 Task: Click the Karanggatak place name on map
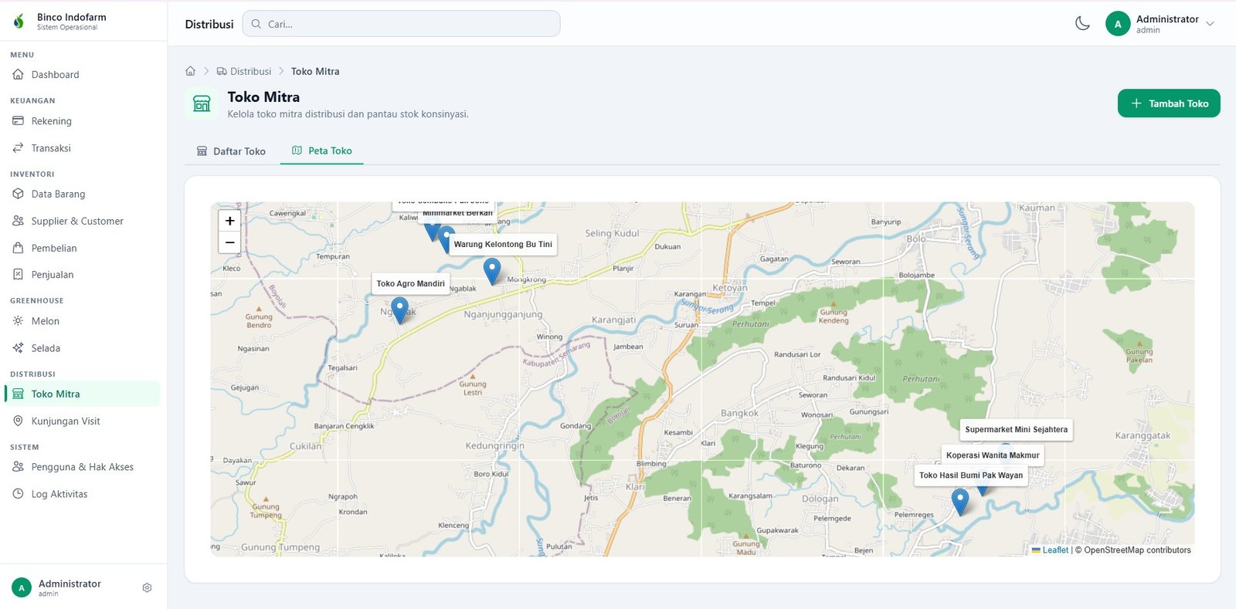tap(1143, 436)
